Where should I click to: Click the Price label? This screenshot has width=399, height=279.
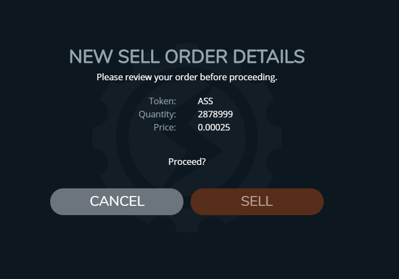coord(165,127)
